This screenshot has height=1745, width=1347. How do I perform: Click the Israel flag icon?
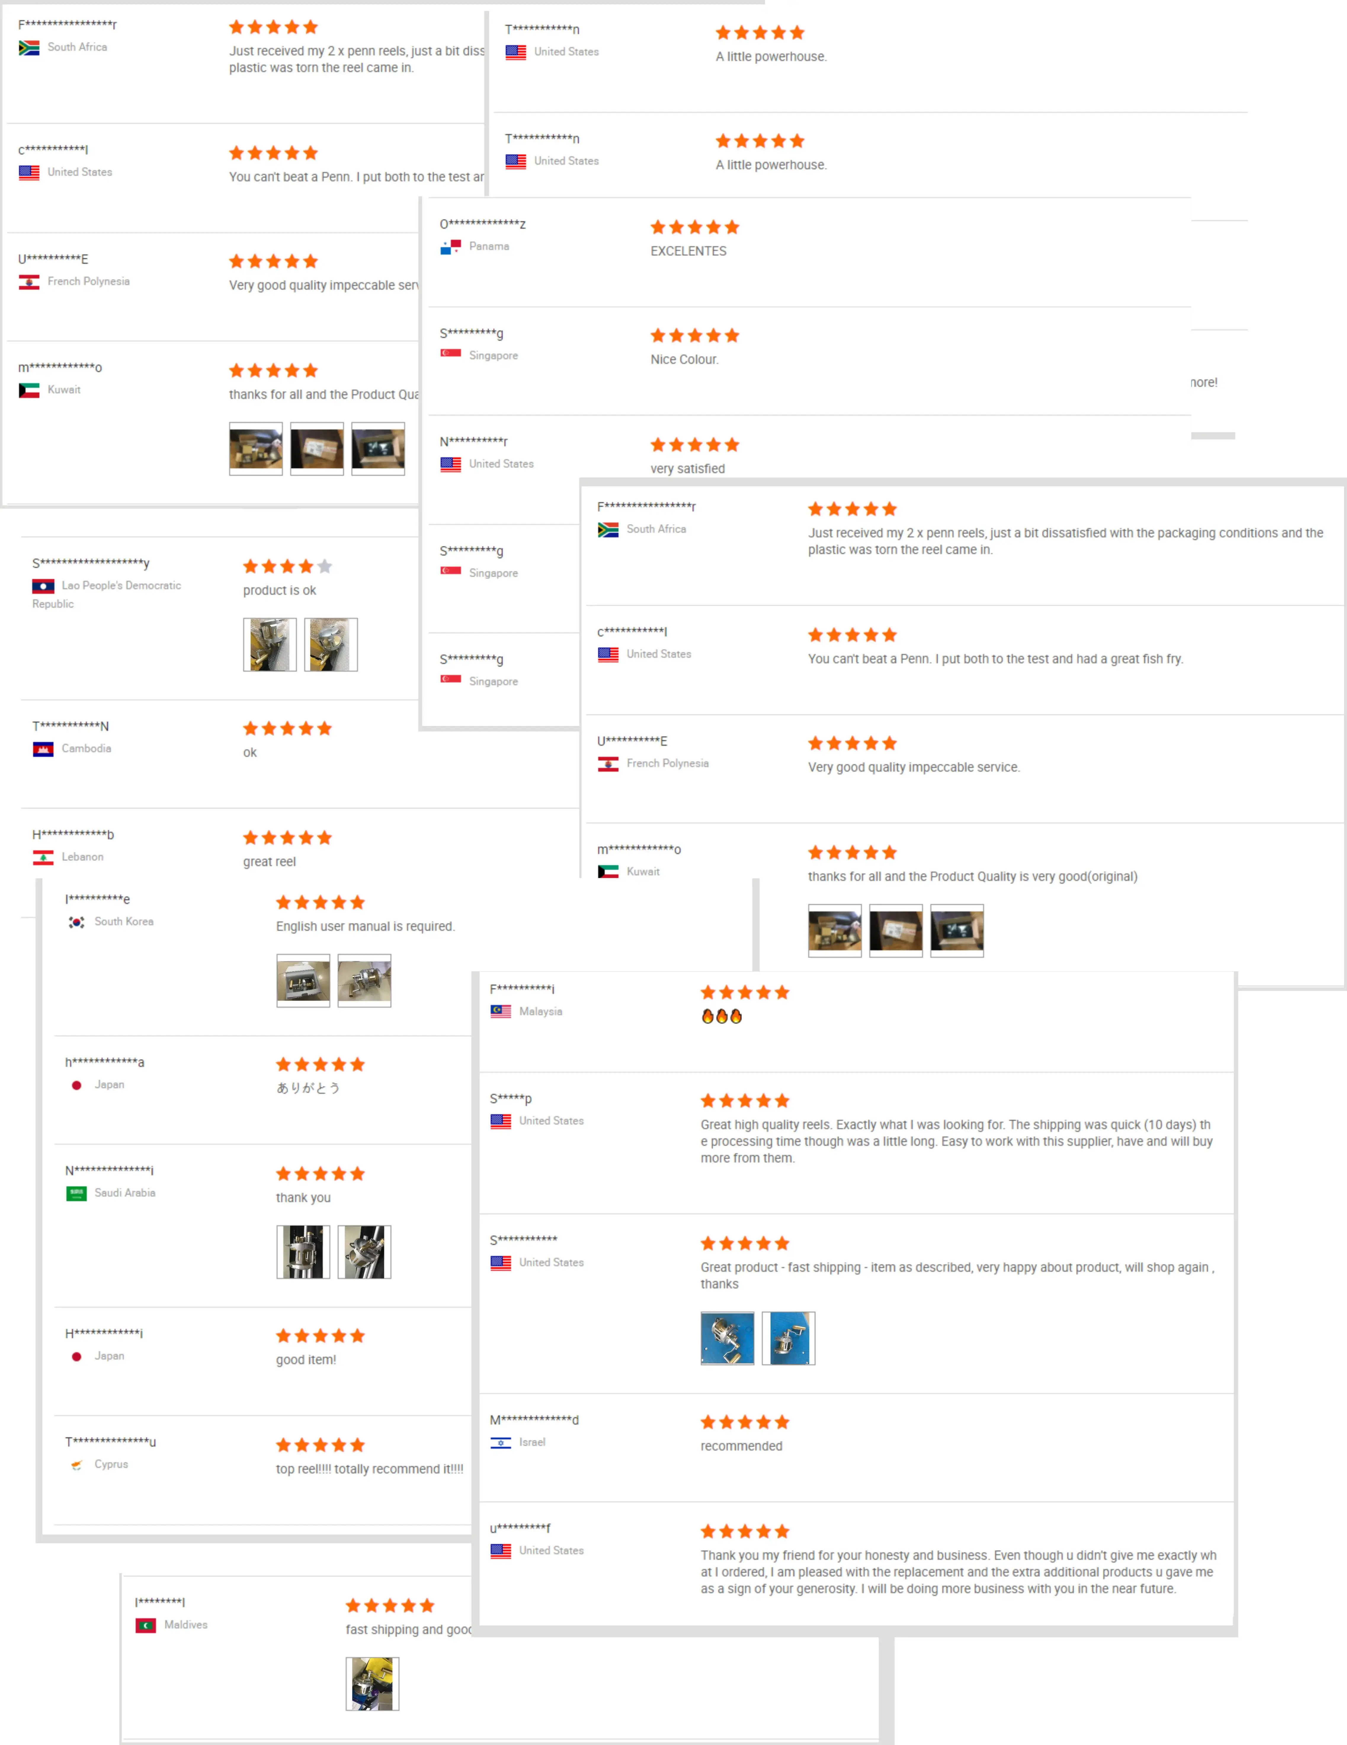(x=501, y=1442)
